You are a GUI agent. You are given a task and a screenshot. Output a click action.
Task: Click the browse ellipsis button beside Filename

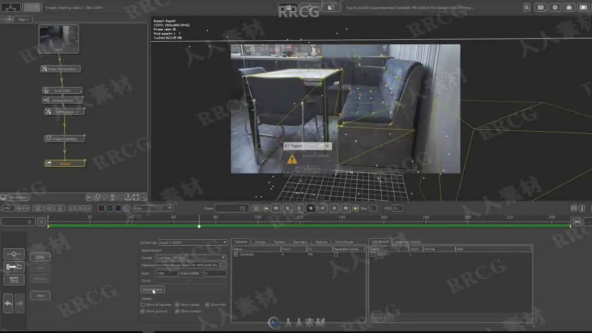pos(223,265)
